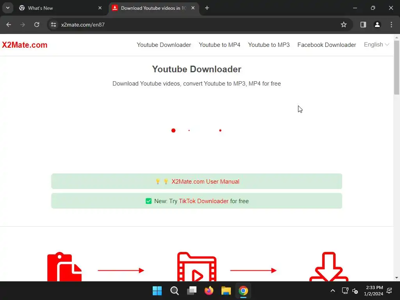This screenshot has width=400, height=300.
Task: Expand the English language dropdown
Action: coord(376,45)
